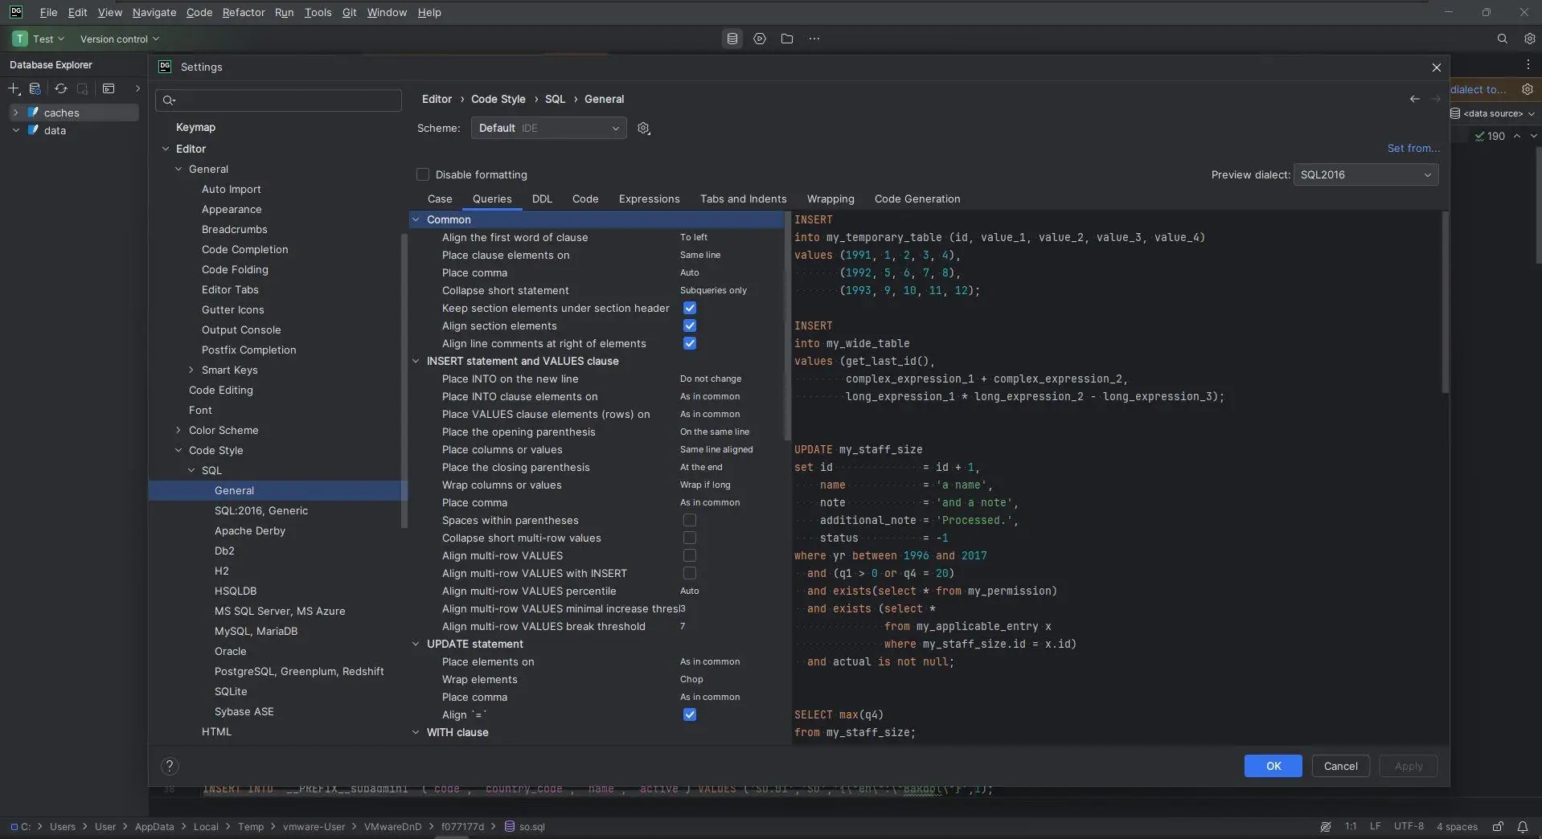Viewport: 1542px width, 839px height.
Task: Click the Set from... link
Action: [x=1413, y=148]
